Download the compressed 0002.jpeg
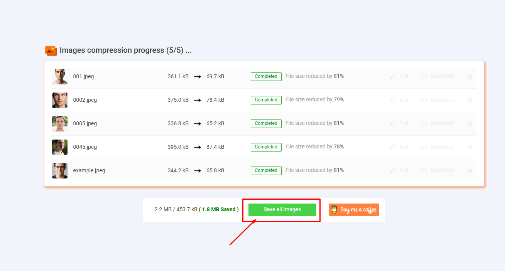This screenshot has width=505, height=271. [x=438, y=100]
